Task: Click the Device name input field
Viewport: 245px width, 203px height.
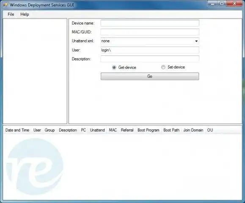Action: click(150, 23)
